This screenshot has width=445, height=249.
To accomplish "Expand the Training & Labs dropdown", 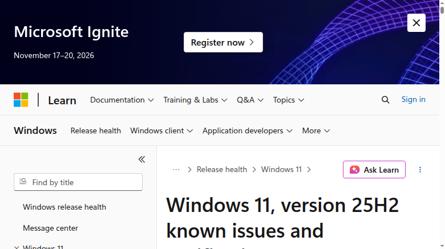I will point(195,100).
